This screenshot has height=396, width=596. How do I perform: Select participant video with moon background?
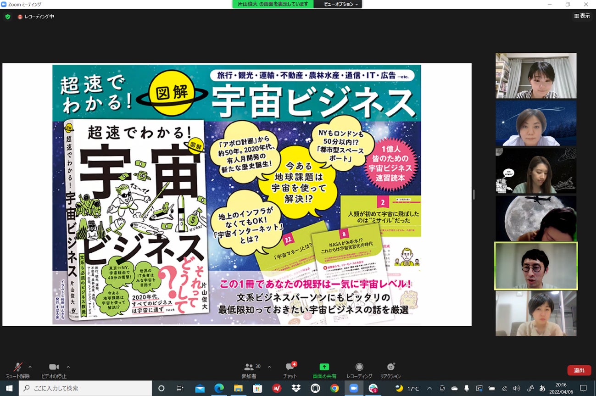[x=536, y=218]
